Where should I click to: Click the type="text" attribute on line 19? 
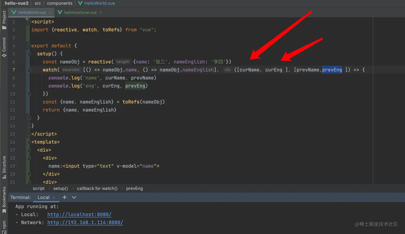click(98, 166)
